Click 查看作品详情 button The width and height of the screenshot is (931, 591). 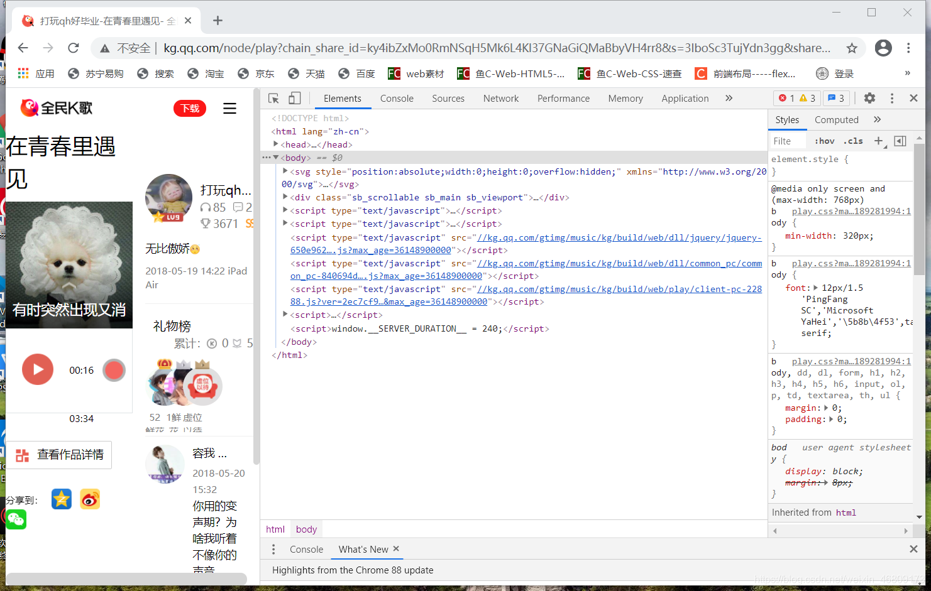pos(59,455)
